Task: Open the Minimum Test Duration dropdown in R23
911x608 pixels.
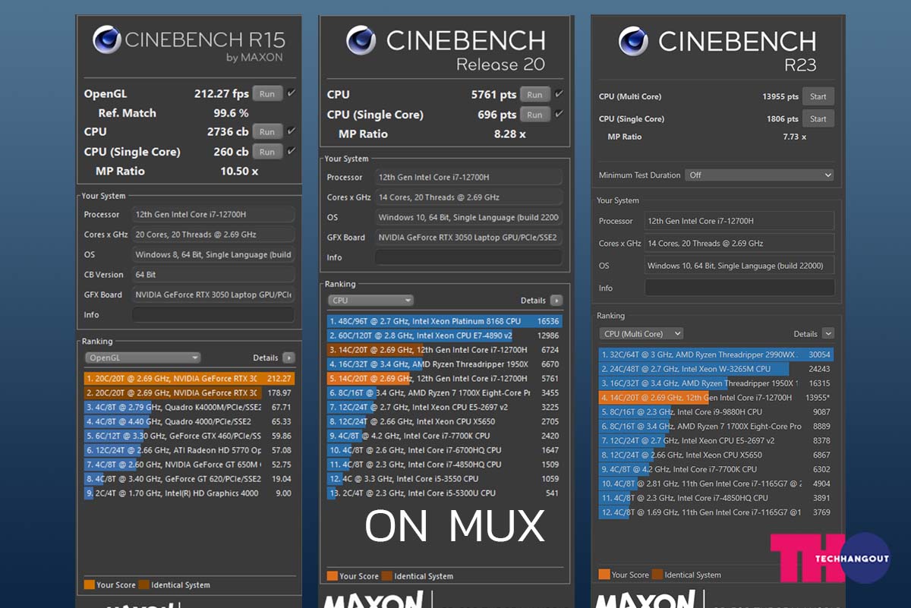Action: pos(759,175)
